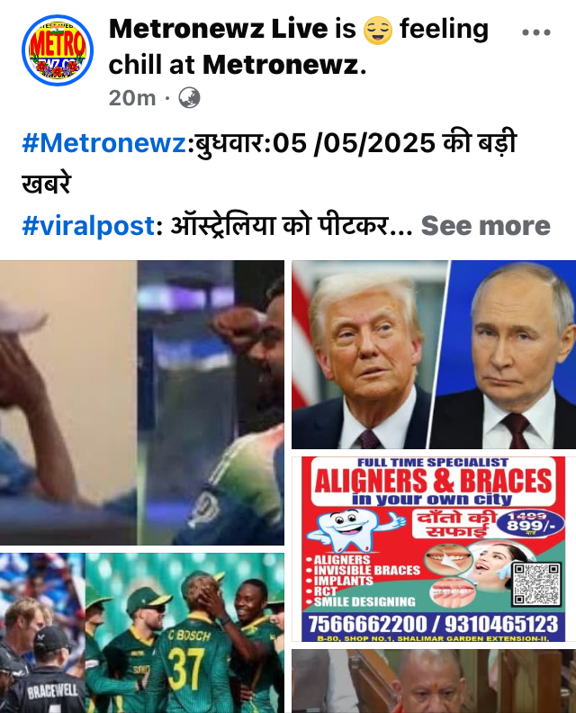Open the photo of two politicians
576x713 pixels.
(434, 355)
